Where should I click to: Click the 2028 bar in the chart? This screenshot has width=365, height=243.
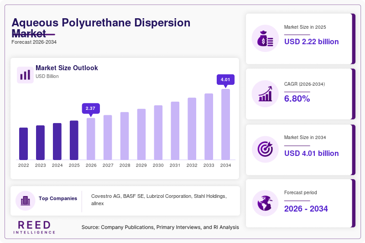click(x=125, y=136)
